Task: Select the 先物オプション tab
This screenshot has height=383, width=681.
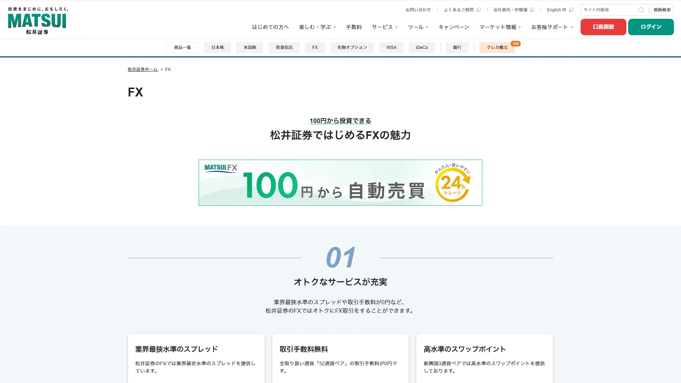Action: tap(352, 48)
